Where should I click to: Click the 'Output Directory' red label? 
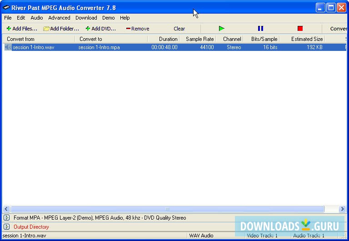coord(31,227)
